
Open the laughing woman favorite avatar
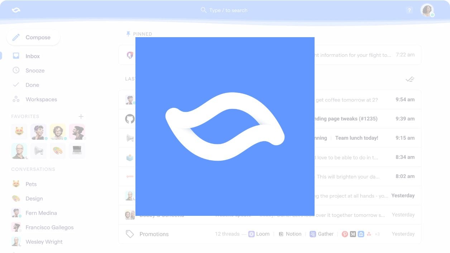pyautogui.click(x=38, y=132)
